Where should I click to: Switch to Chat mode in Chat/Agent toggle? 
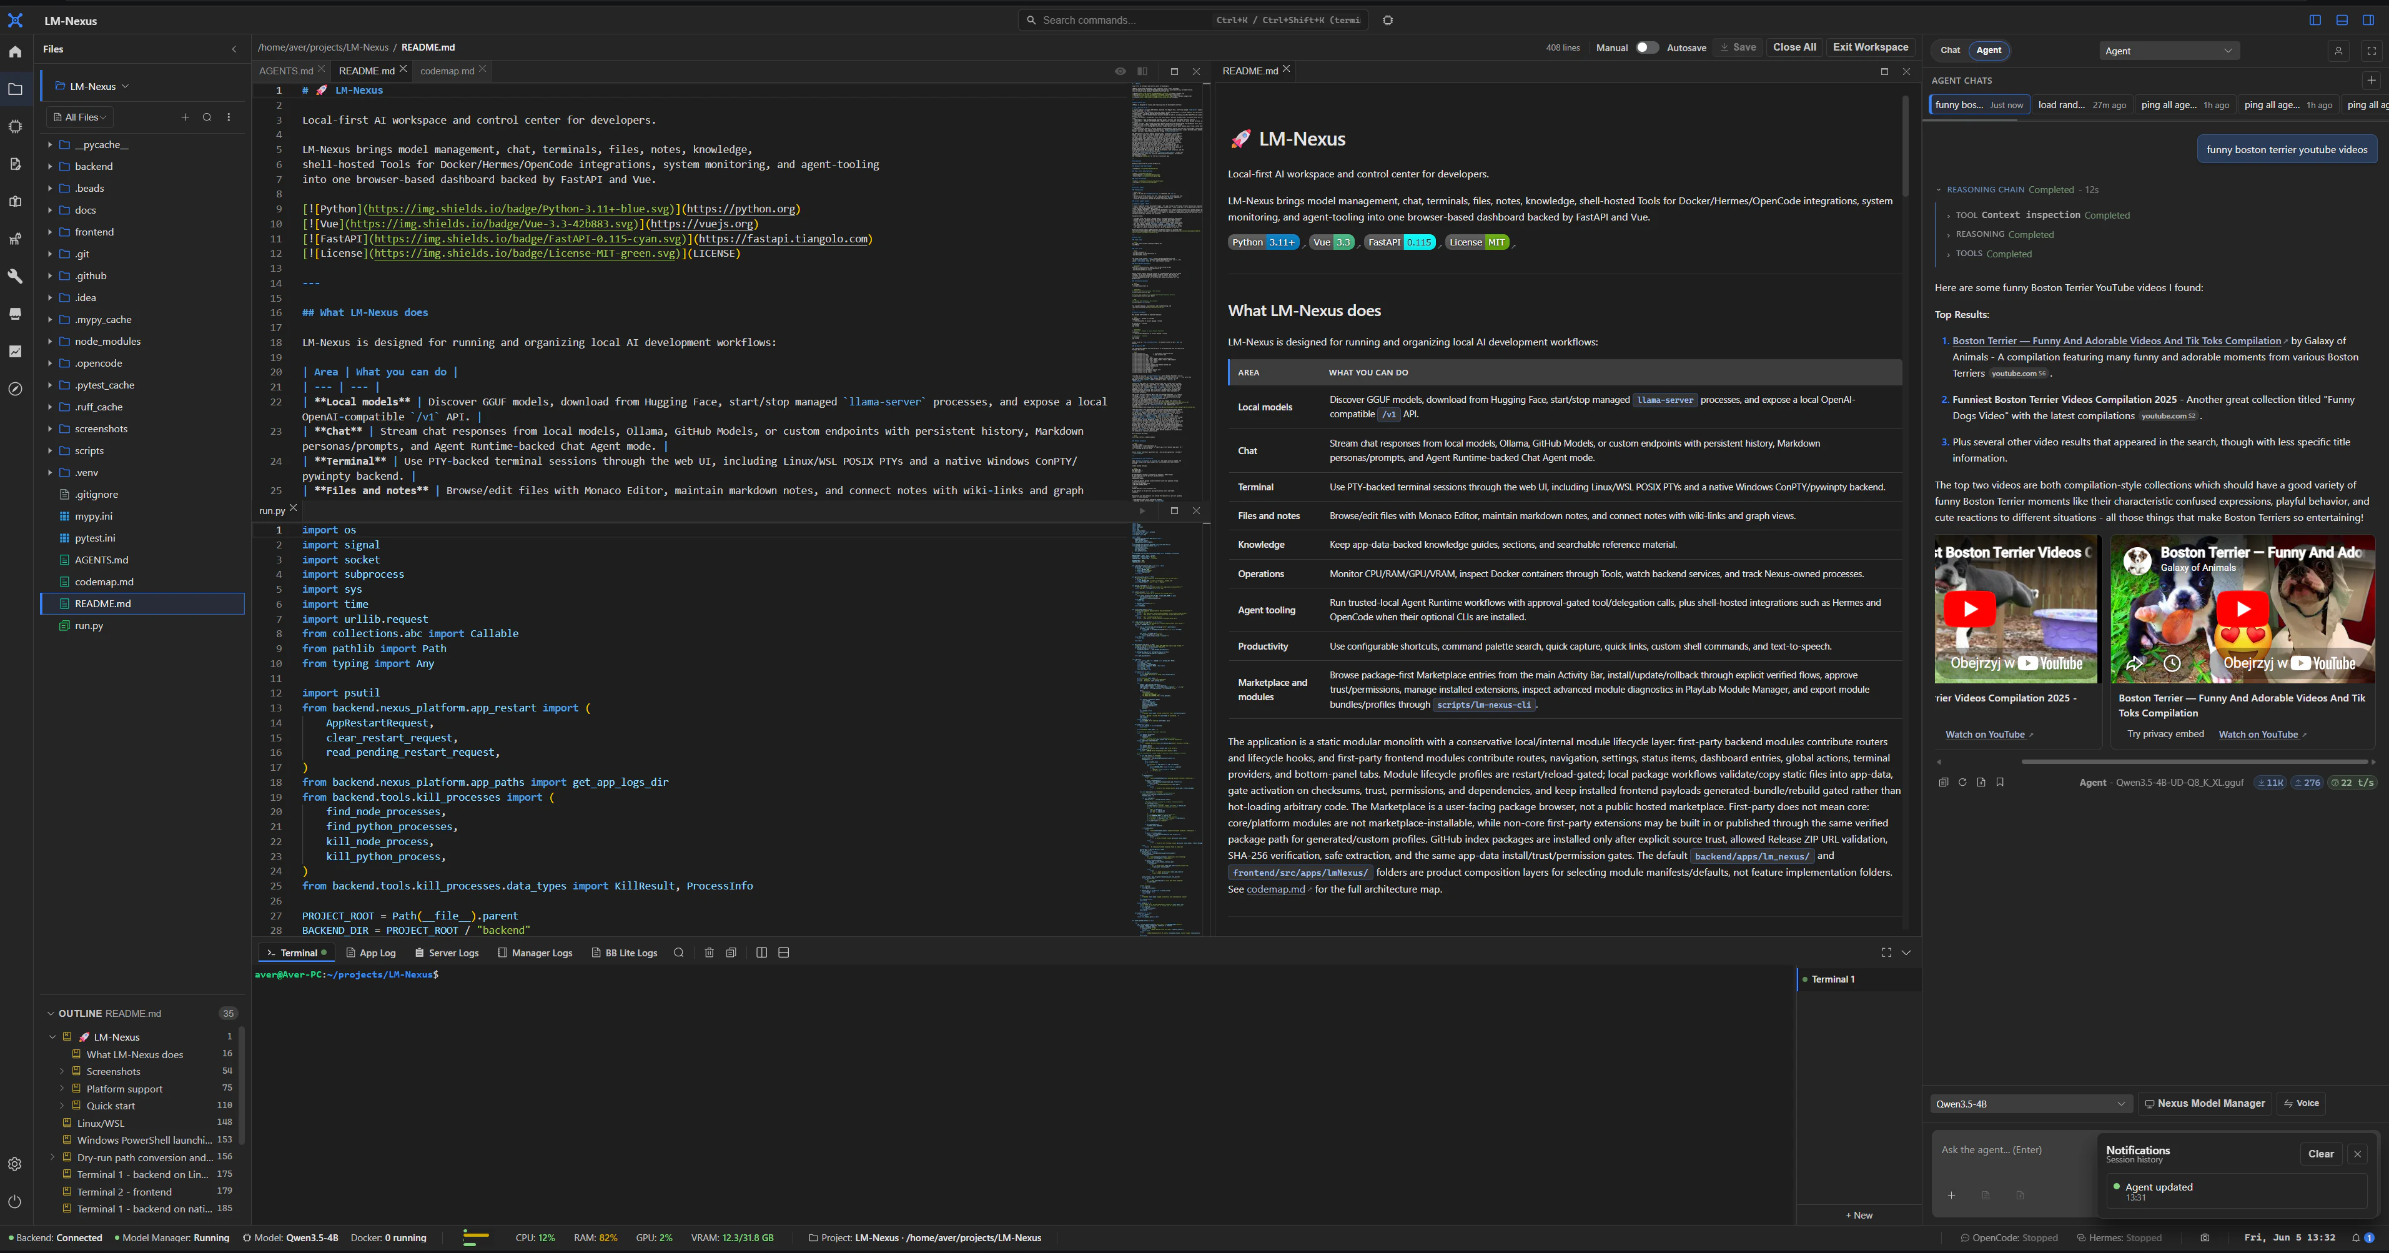pos(1949,50)
